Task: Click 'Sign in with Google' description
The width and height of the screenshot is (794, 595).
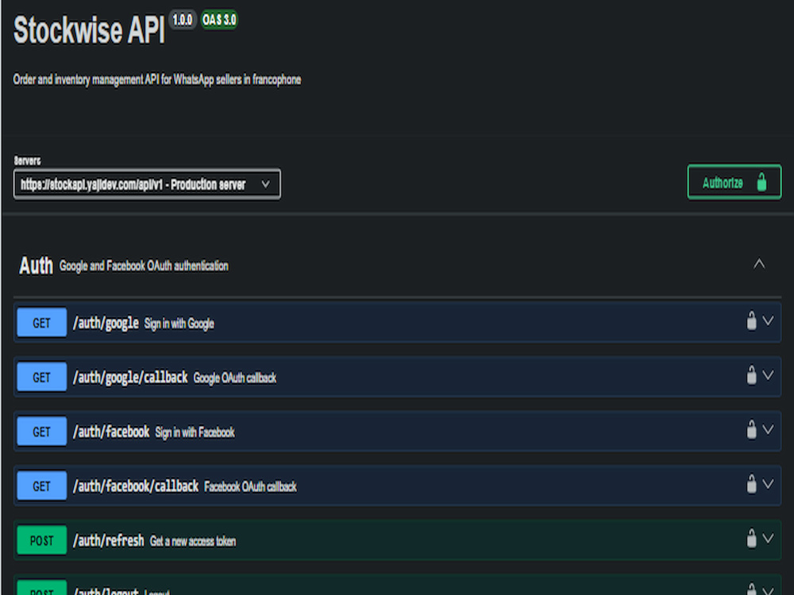Action: [179, 324]
